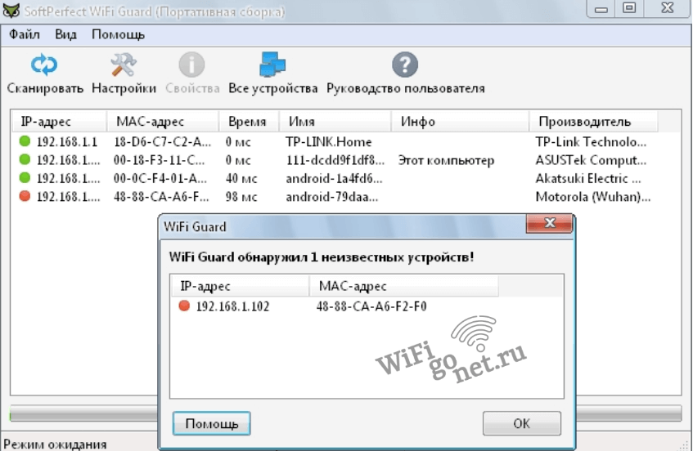Image resolution: width=693 pixels, height=451 pixels.
Task: Click MAC 18-D6-C7-C2-A... cell
Action: coord(162,141)
